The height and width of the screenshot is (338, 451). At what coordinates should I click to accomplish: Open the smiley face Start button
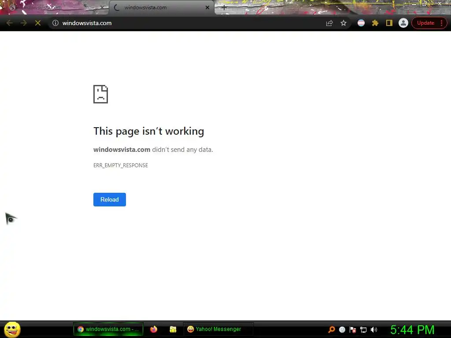pyautogui.click(x=12, y=329)
